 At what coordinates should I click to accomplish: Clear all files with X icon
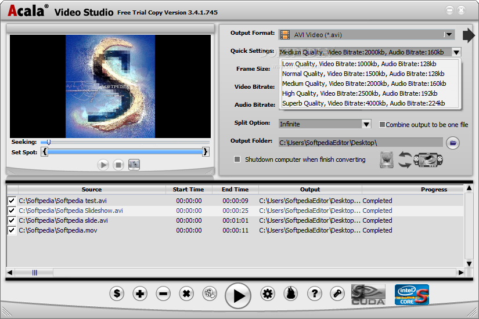pos(186,293)
